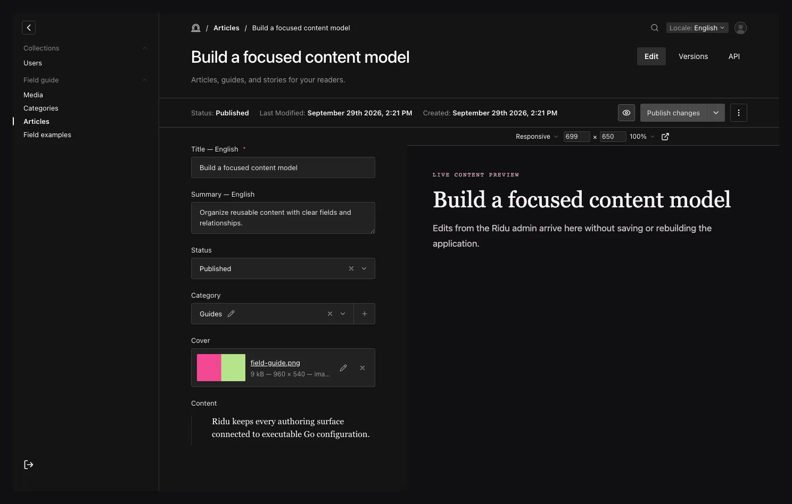Click the preview heading Build a focused content model
This screenshot has height=504, width=792.
tap(581, 200)
